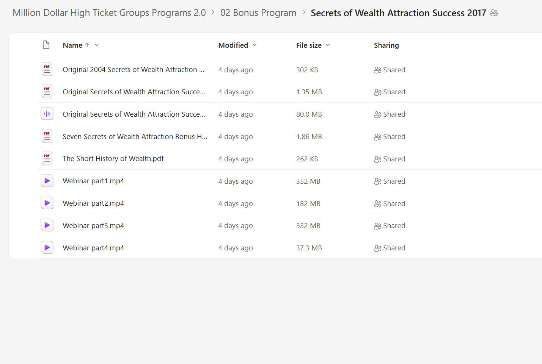Screen dimensions: 542x364
Task: Open the Modified column dropdown
Action: tap(254, 45)
